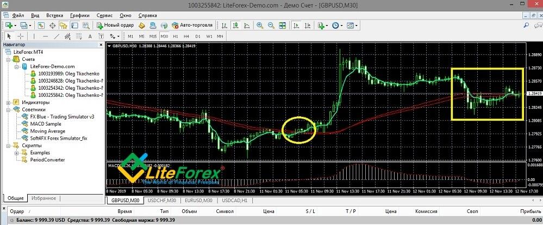Select the text A tool
Image resolution: width=543 pixels, height=225 pixels.
90,36
